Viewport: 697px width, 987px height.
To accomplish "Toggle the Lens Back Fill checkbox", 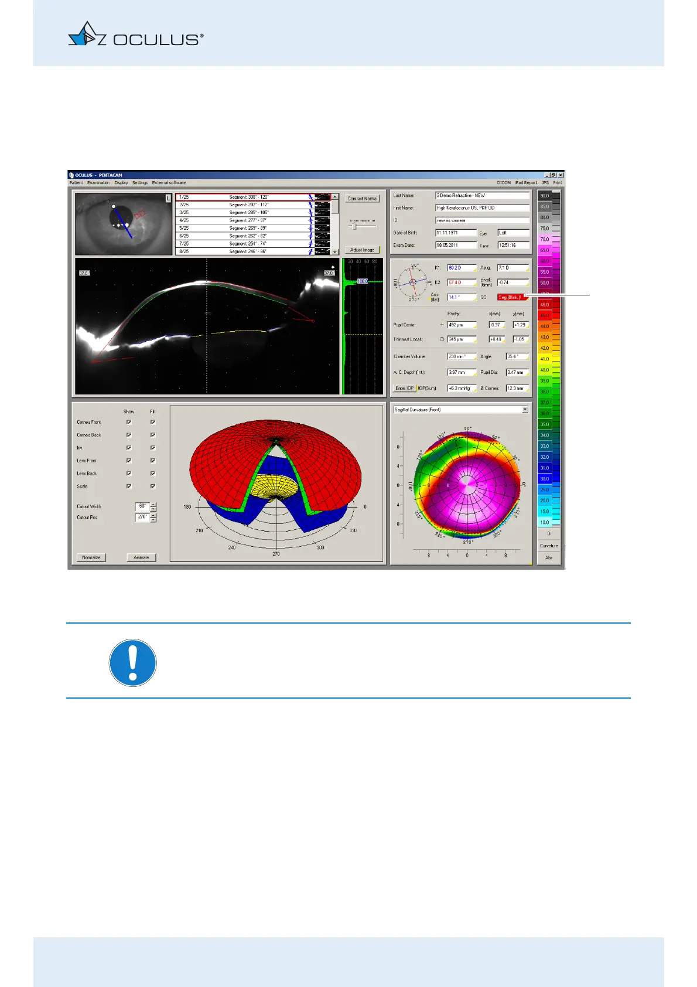I will 153,474.
